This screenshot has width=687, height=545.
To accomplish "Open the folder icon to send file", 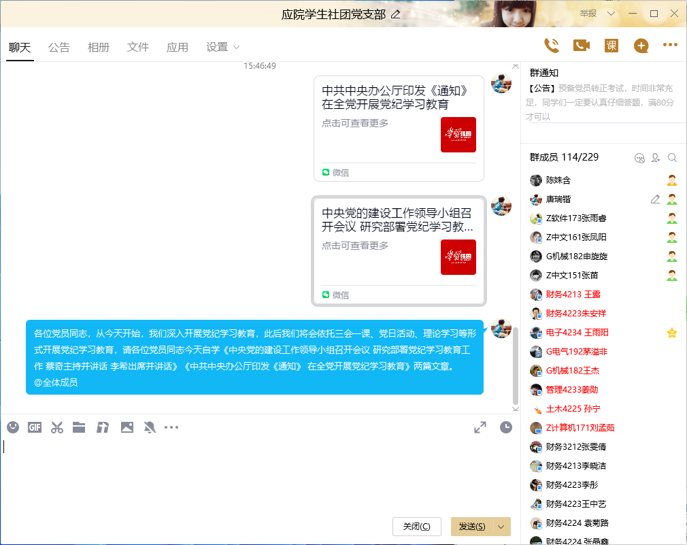I will [79, 427].
